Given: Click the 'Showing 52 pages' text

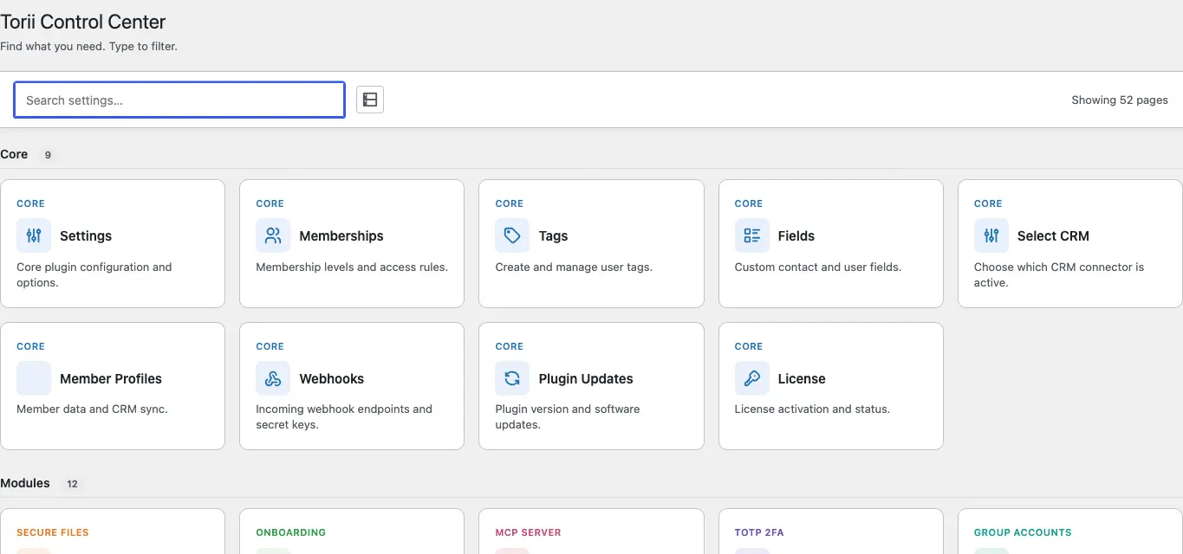Looking at the screenshot, I should (x=1120, y=100).
